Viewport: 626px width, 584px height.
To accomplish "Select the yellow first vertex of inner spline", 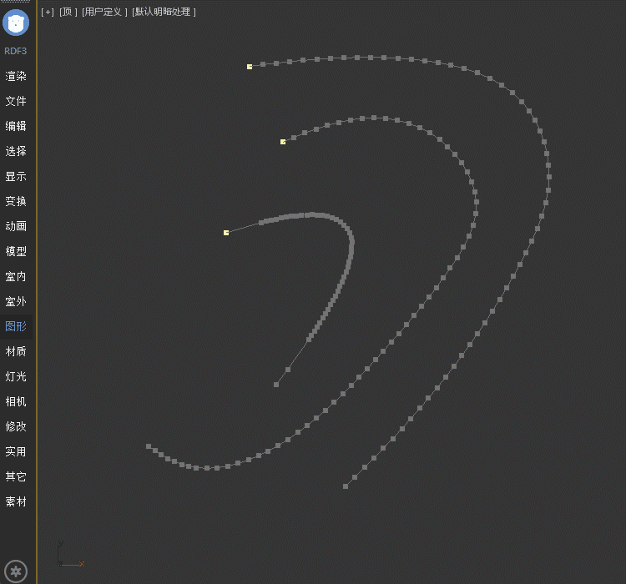I will [x=226, y=233].
